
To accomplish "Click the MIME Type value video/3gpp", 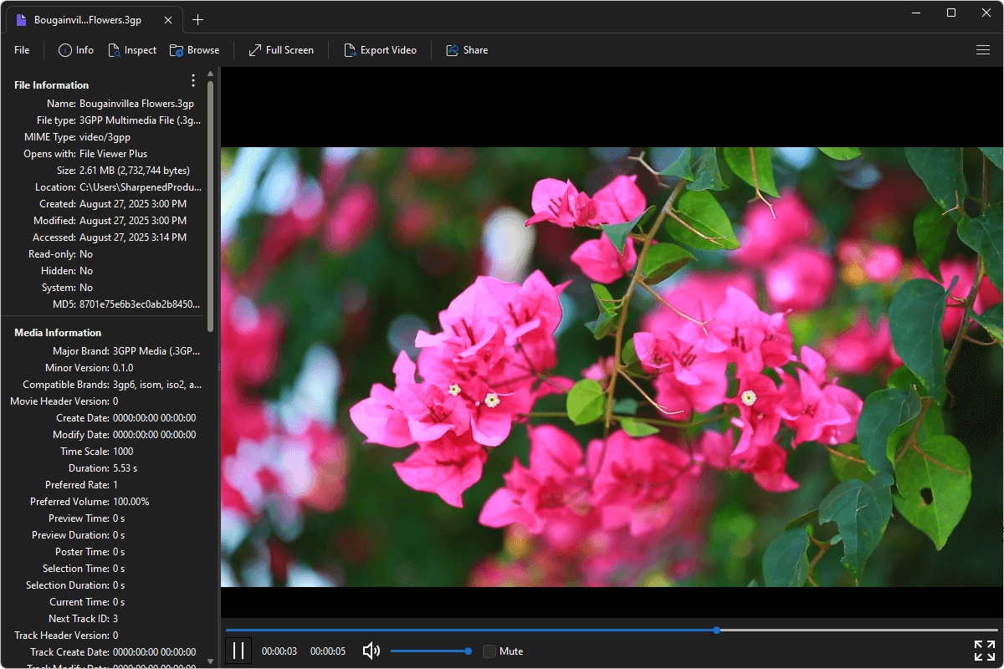I will tap(105, 137).
